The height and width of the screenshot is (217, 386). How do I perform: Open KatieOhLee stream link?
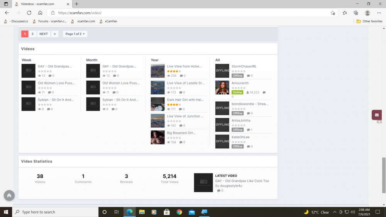[x=240, y=137]
